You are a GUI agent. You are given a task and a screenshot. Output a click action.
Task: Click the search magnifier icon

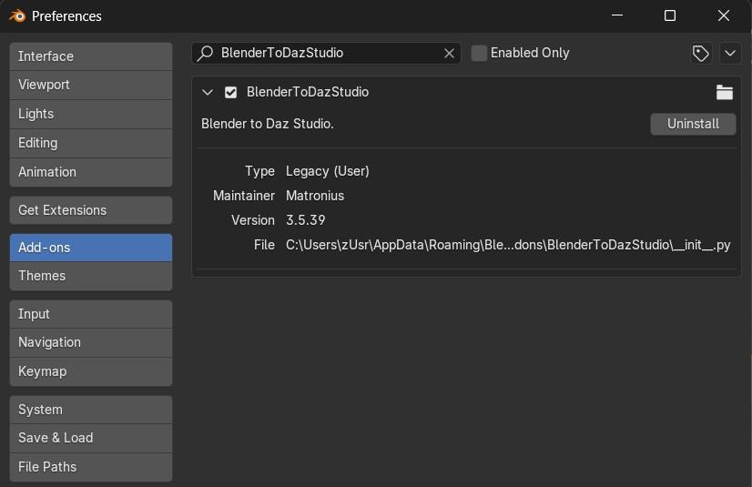tap(207, 53)
